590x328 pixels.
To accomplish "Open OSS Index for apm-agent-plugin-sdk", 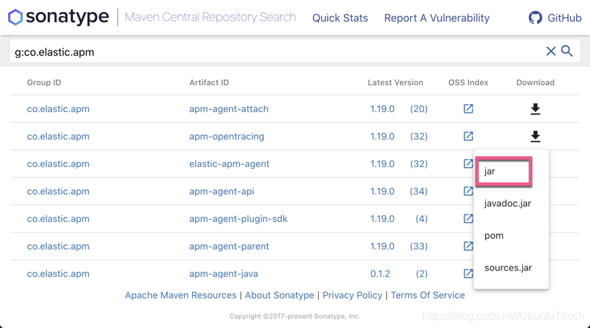I will click(468, 219).
